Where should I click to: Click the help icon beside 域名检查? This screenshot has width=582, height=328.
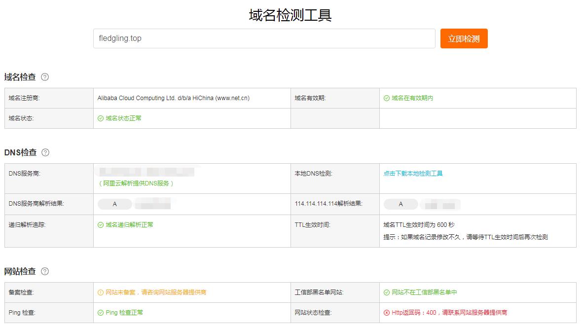coord(45,77)
